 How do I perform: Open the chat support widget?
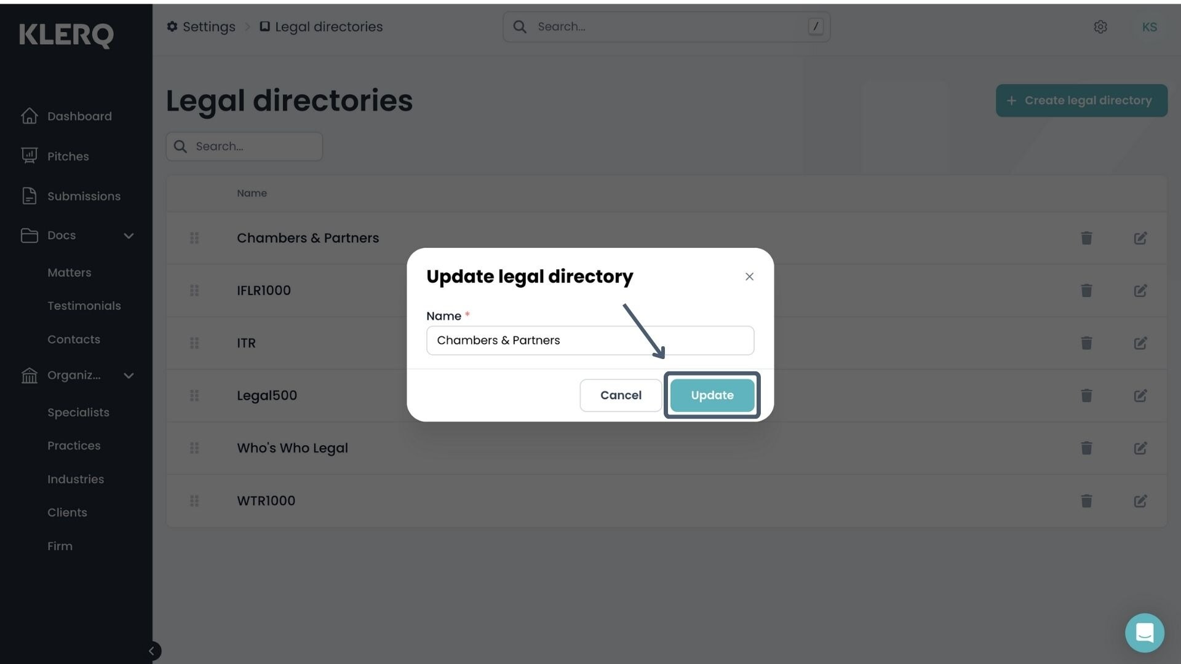tap(1144, 633)
